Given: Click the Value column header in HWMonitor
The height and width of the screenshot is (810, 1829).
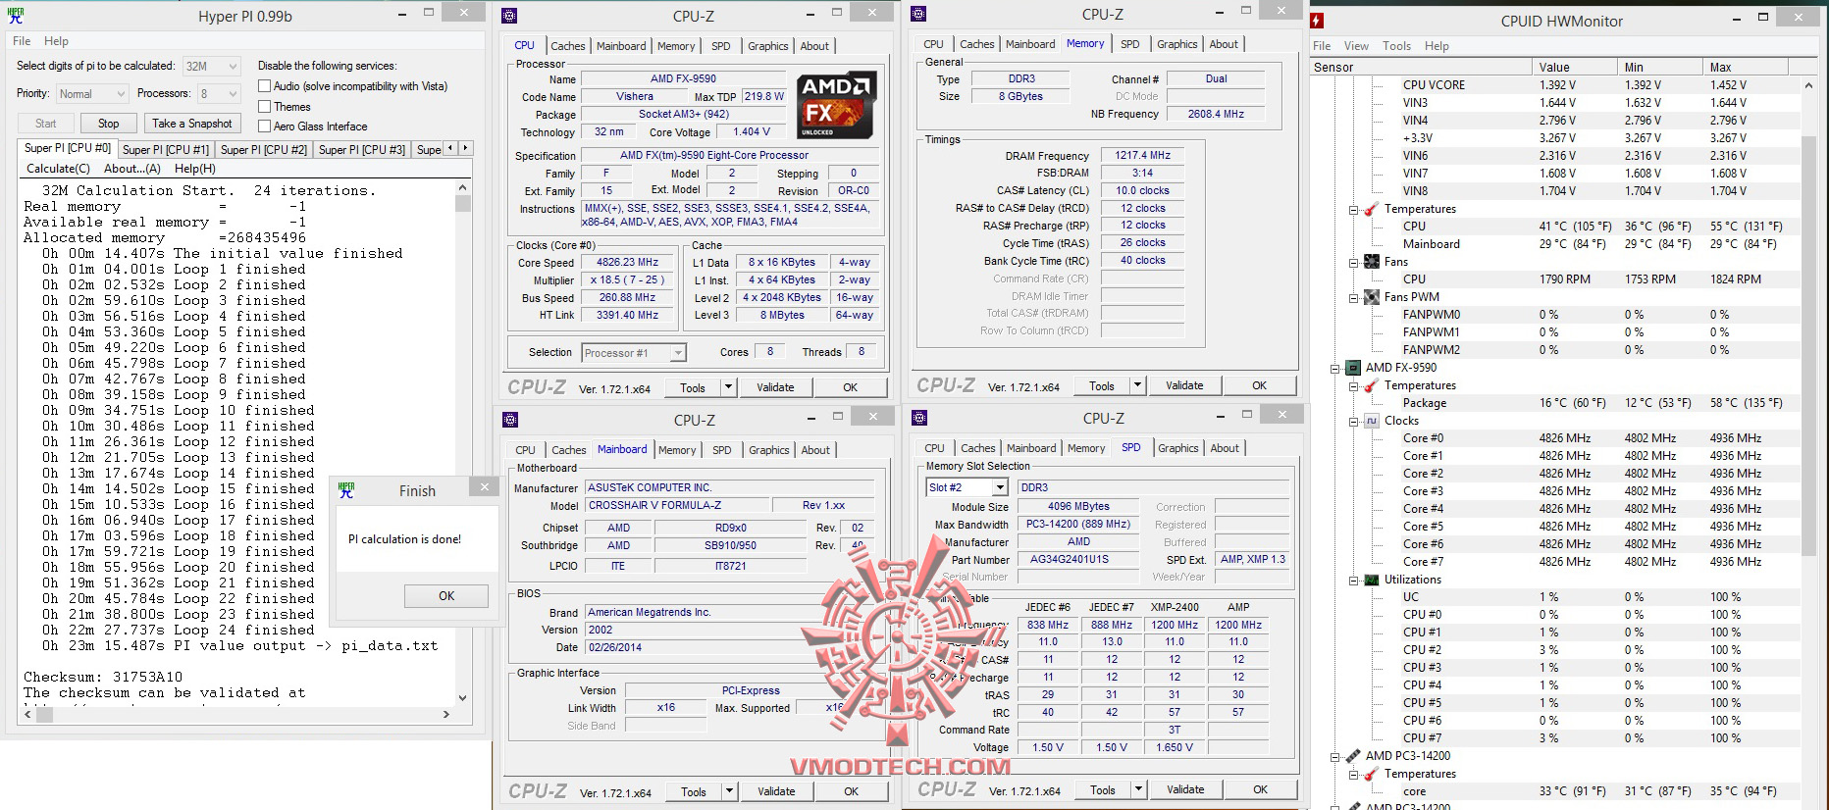Looking at the screenshot, I should [1574, 67].
